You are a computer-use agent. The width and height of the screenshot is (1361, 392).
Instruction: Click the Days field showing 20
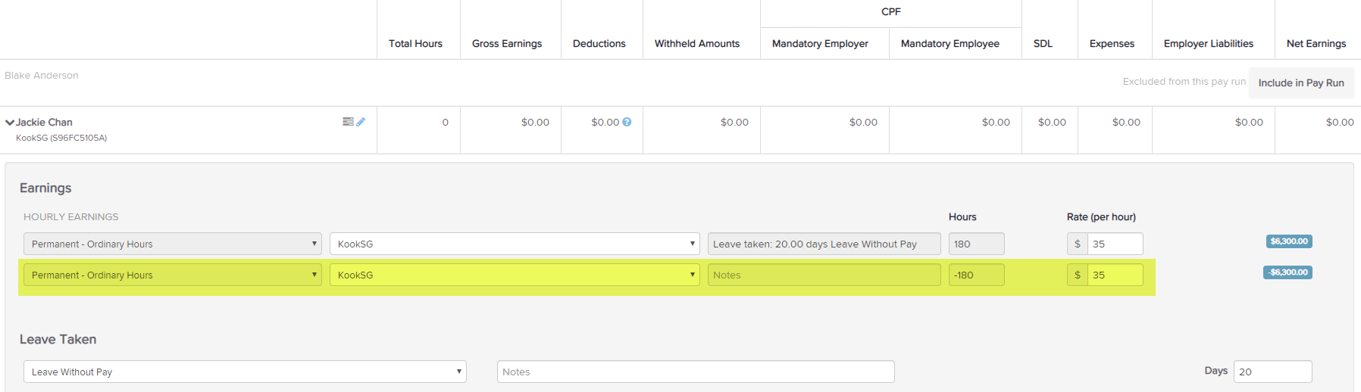tap(1273, 372)
